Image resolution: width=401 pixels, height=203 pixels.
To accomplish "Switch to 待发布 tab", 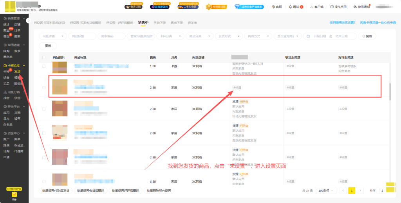I will click(x=192, y=23).
